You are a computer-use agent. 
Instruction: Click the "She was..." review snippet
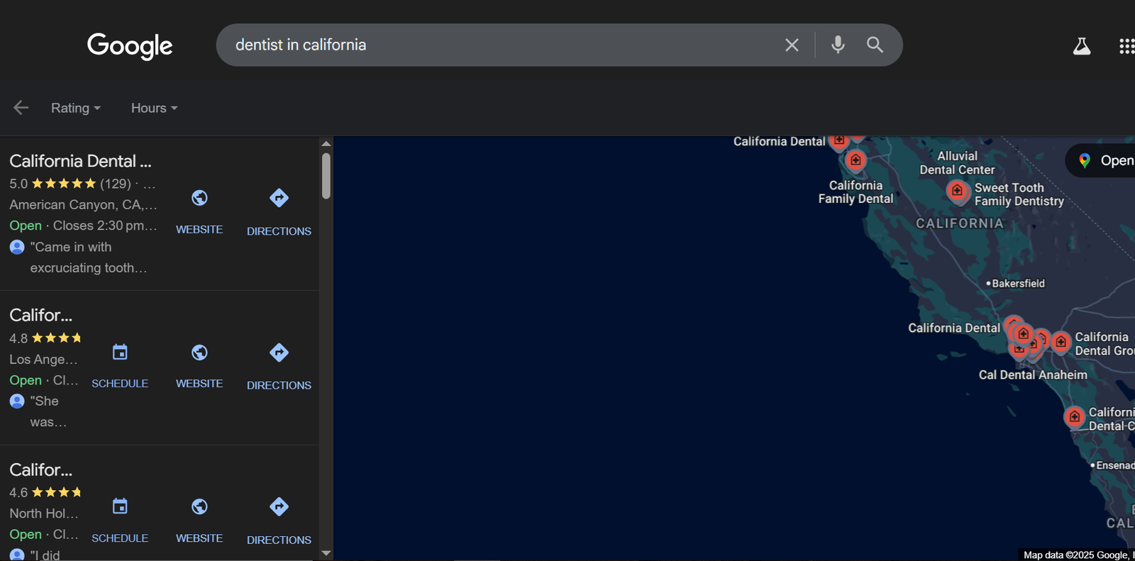[48, 411]
